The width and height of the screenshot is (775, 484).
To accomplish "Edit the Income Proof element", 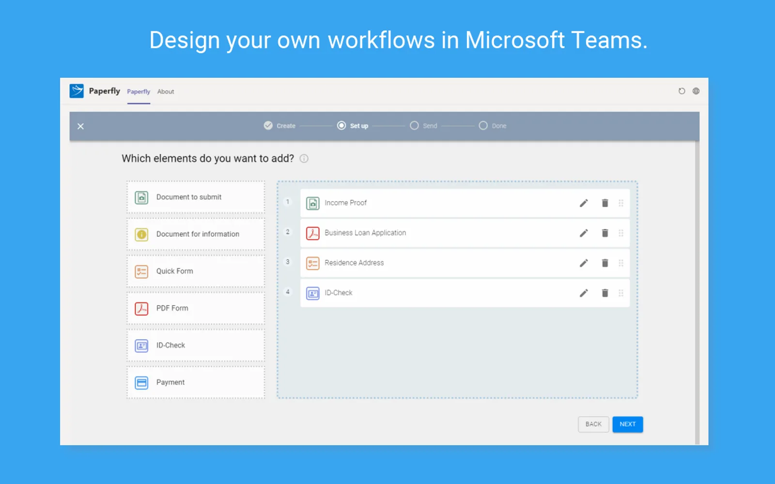I will pos(584,203).
